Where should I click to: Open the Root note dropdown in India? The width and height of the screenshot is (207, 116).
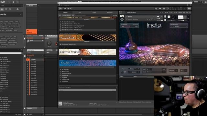(149, 69)
